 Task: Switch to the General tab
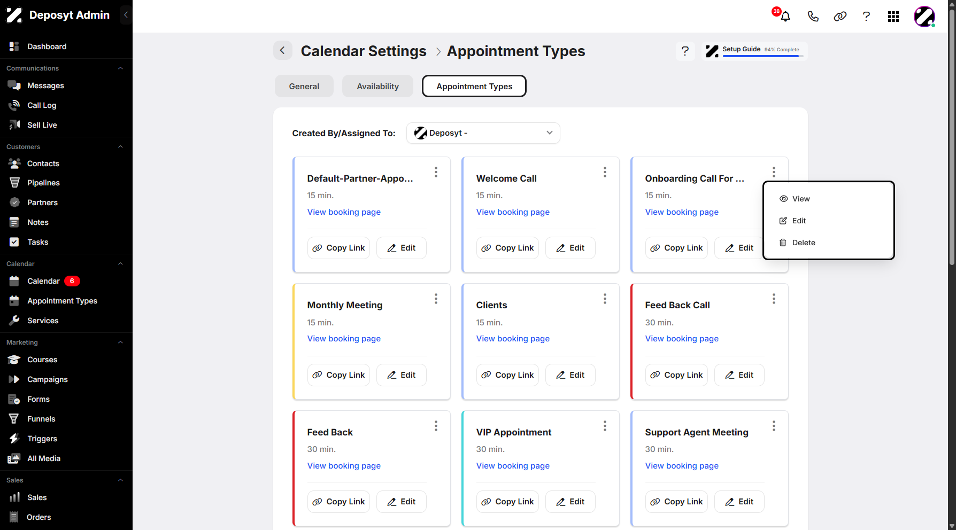304,86
